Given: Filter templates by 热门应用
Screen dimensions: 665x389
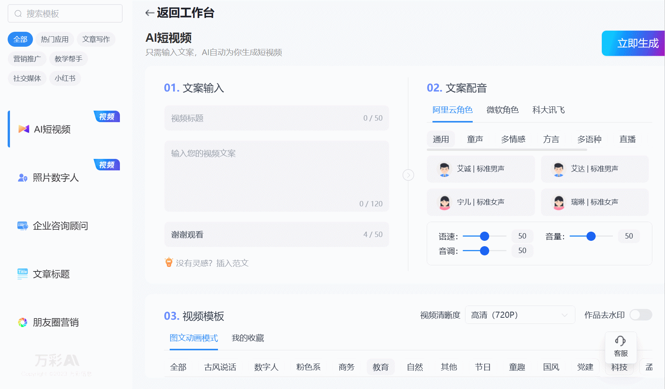Looking at the screenshot, I should pyautogui.click(x=55, y=39).
